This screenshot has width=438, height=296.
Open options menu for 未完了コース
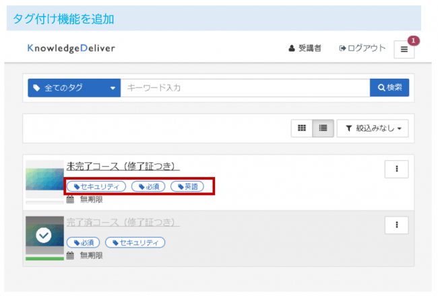(x=396, y=170)
